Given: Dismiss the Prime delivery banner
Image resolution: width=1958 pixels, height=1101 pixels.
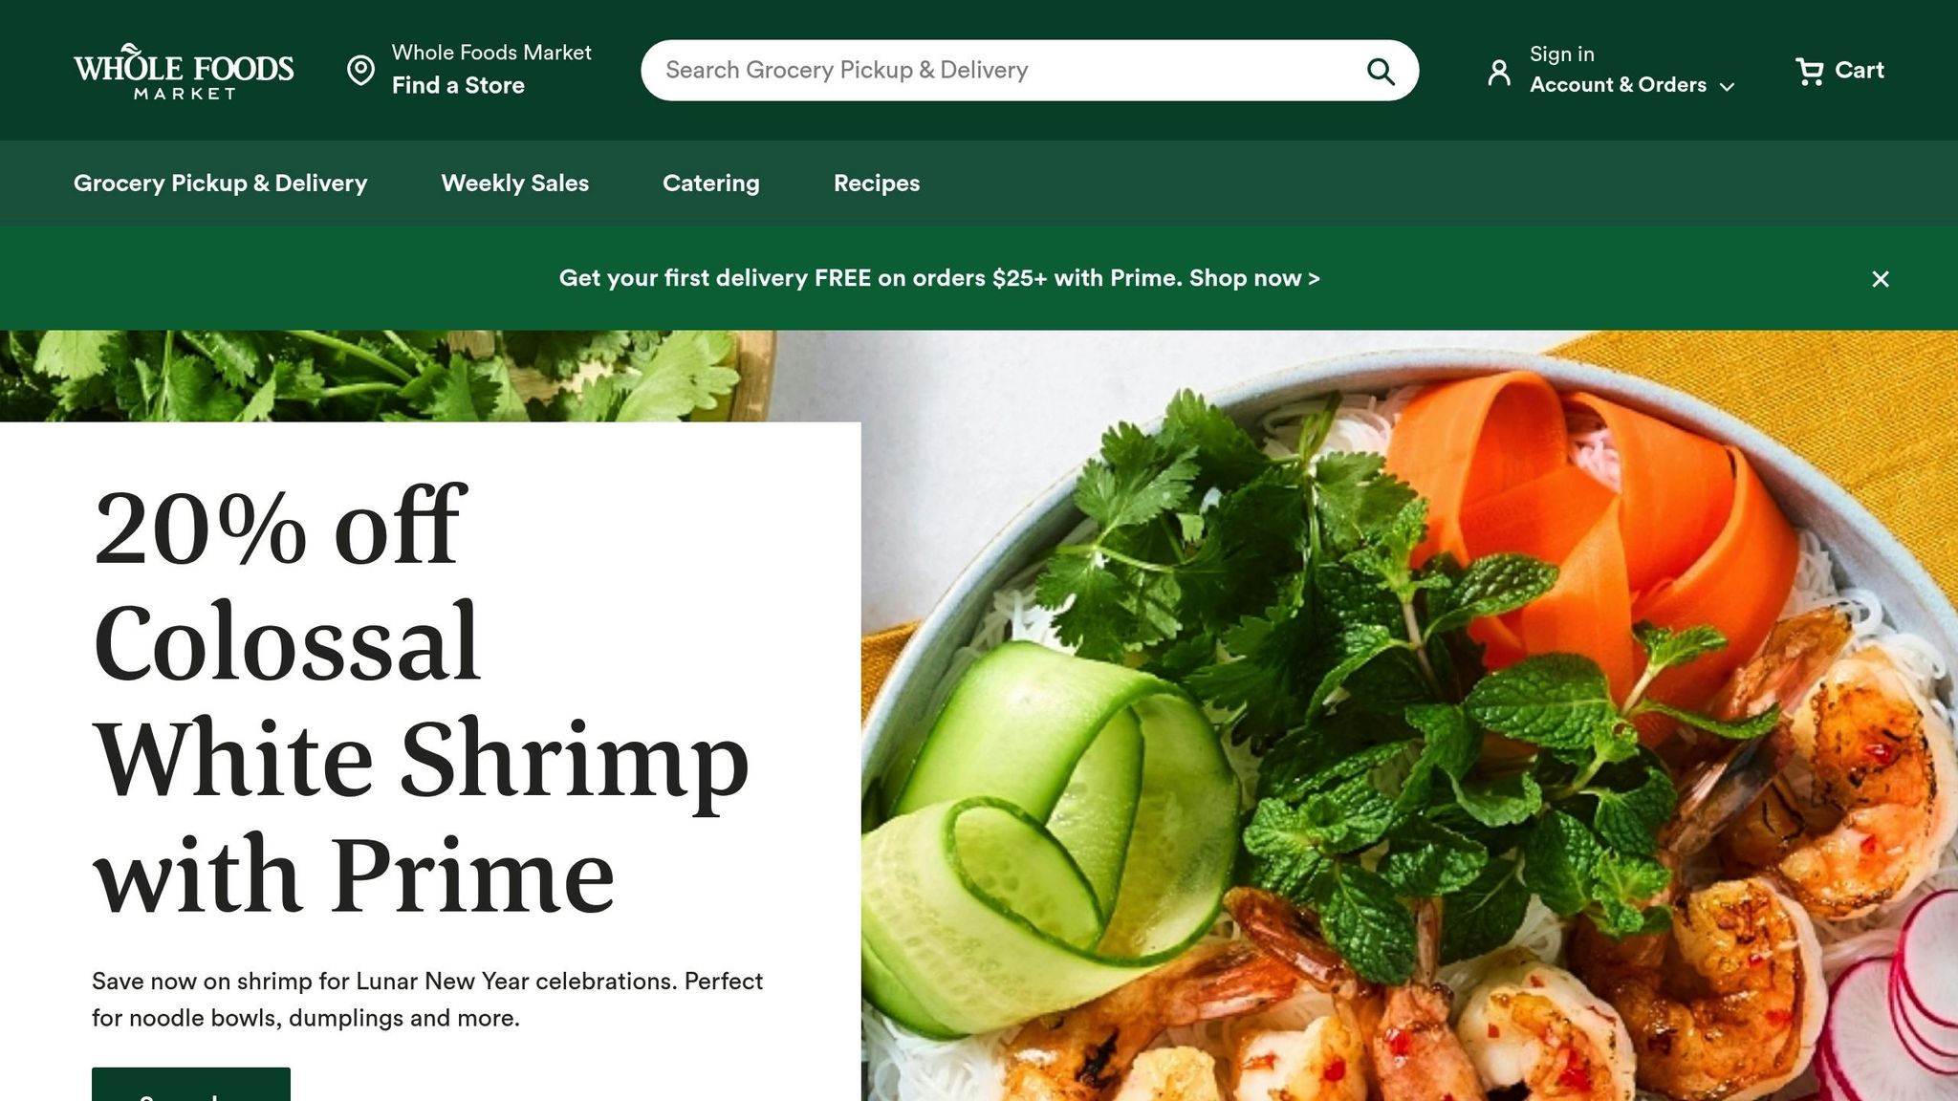Looking at the screenshot, I should [x=1881, y=279].
